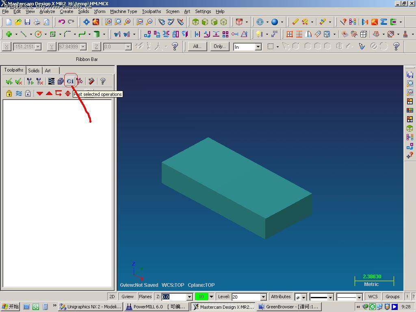416x312 pixels.
Task: Expand the color dropdown next to 10
Action: tap(211, 297)
